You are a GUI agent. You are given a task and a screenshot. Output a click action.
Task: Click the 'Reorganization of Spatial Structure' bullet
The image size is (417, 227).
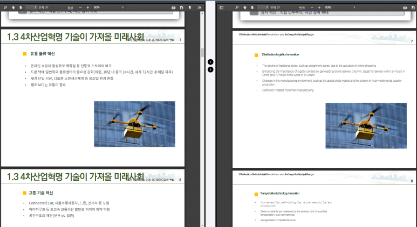(278, 220)
